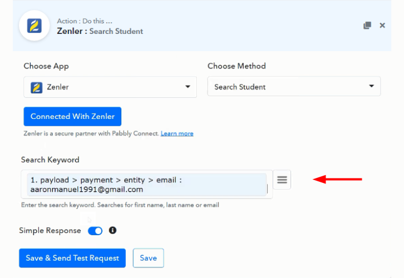The height and width of the screenshot is (278, 404).
Task: Toggle the Simple Response switch off
Action: click(95, 231)
